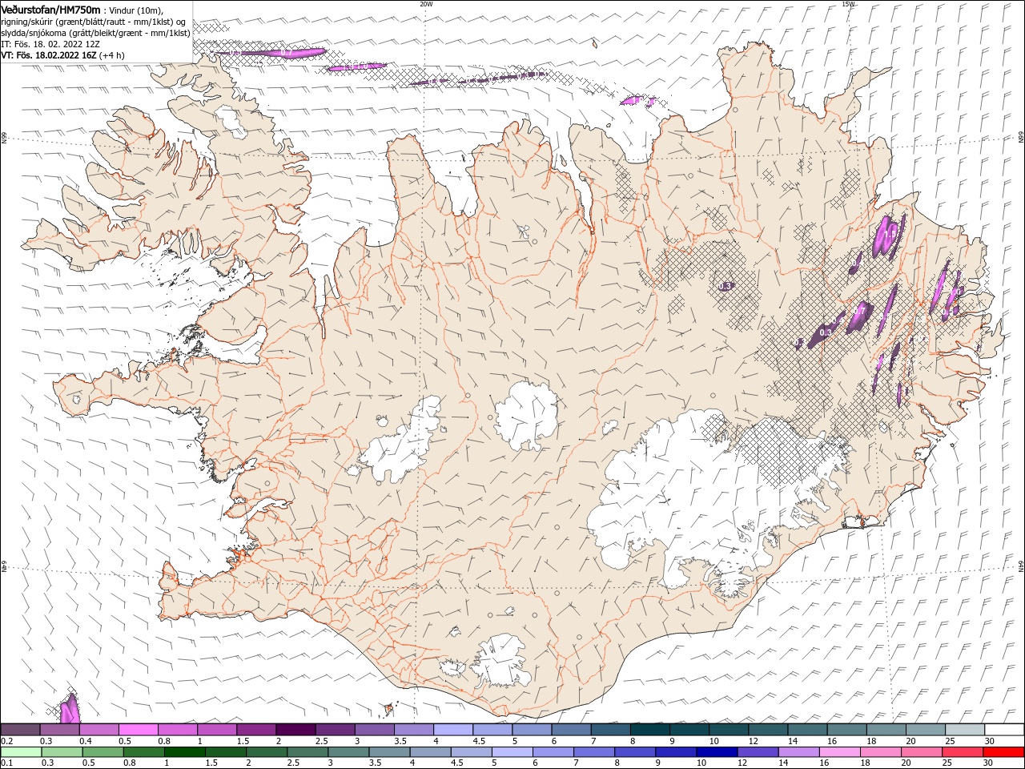This screenshot has height=769, width=1025.
Task: Click the Veðurstofan/HM750m title text
Action: 50,10
